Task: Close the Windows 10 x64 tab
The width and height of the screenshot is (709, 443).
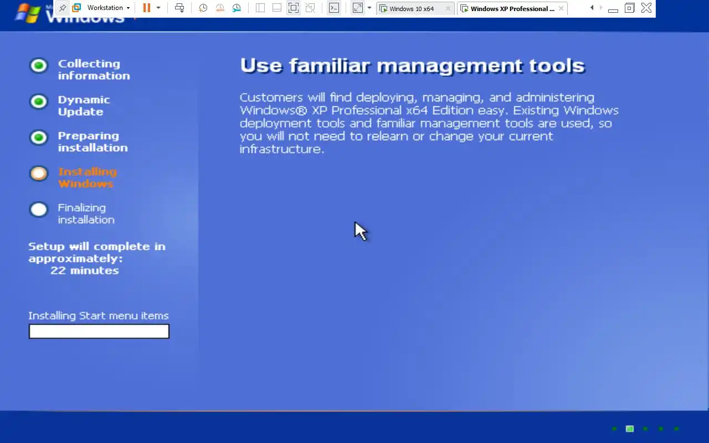Action: click(x=448, y=8)
